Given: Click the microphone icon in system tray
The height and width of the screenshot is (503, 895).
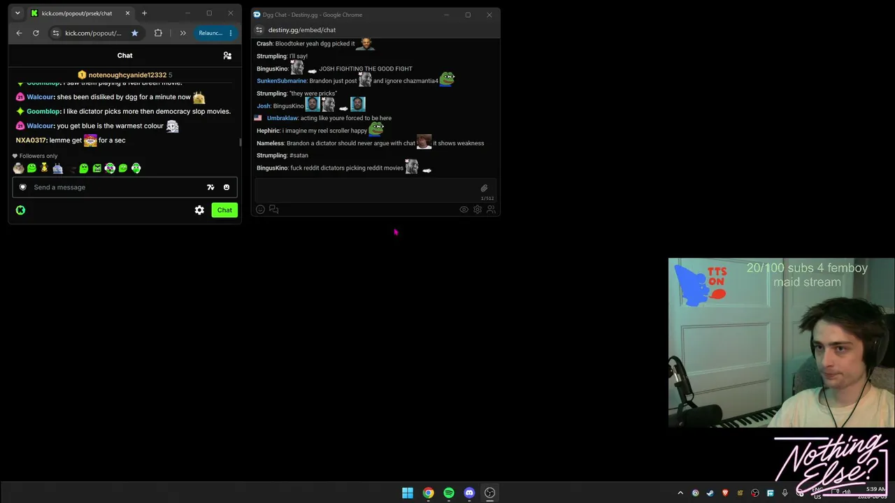Looking at the screenshot, I should coord(785,493).
